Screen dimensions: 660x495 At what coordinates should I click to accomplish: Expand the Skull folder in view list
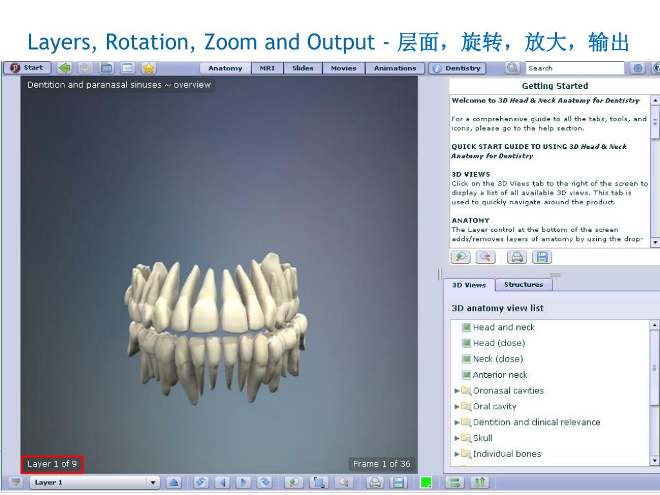(458, 438)
